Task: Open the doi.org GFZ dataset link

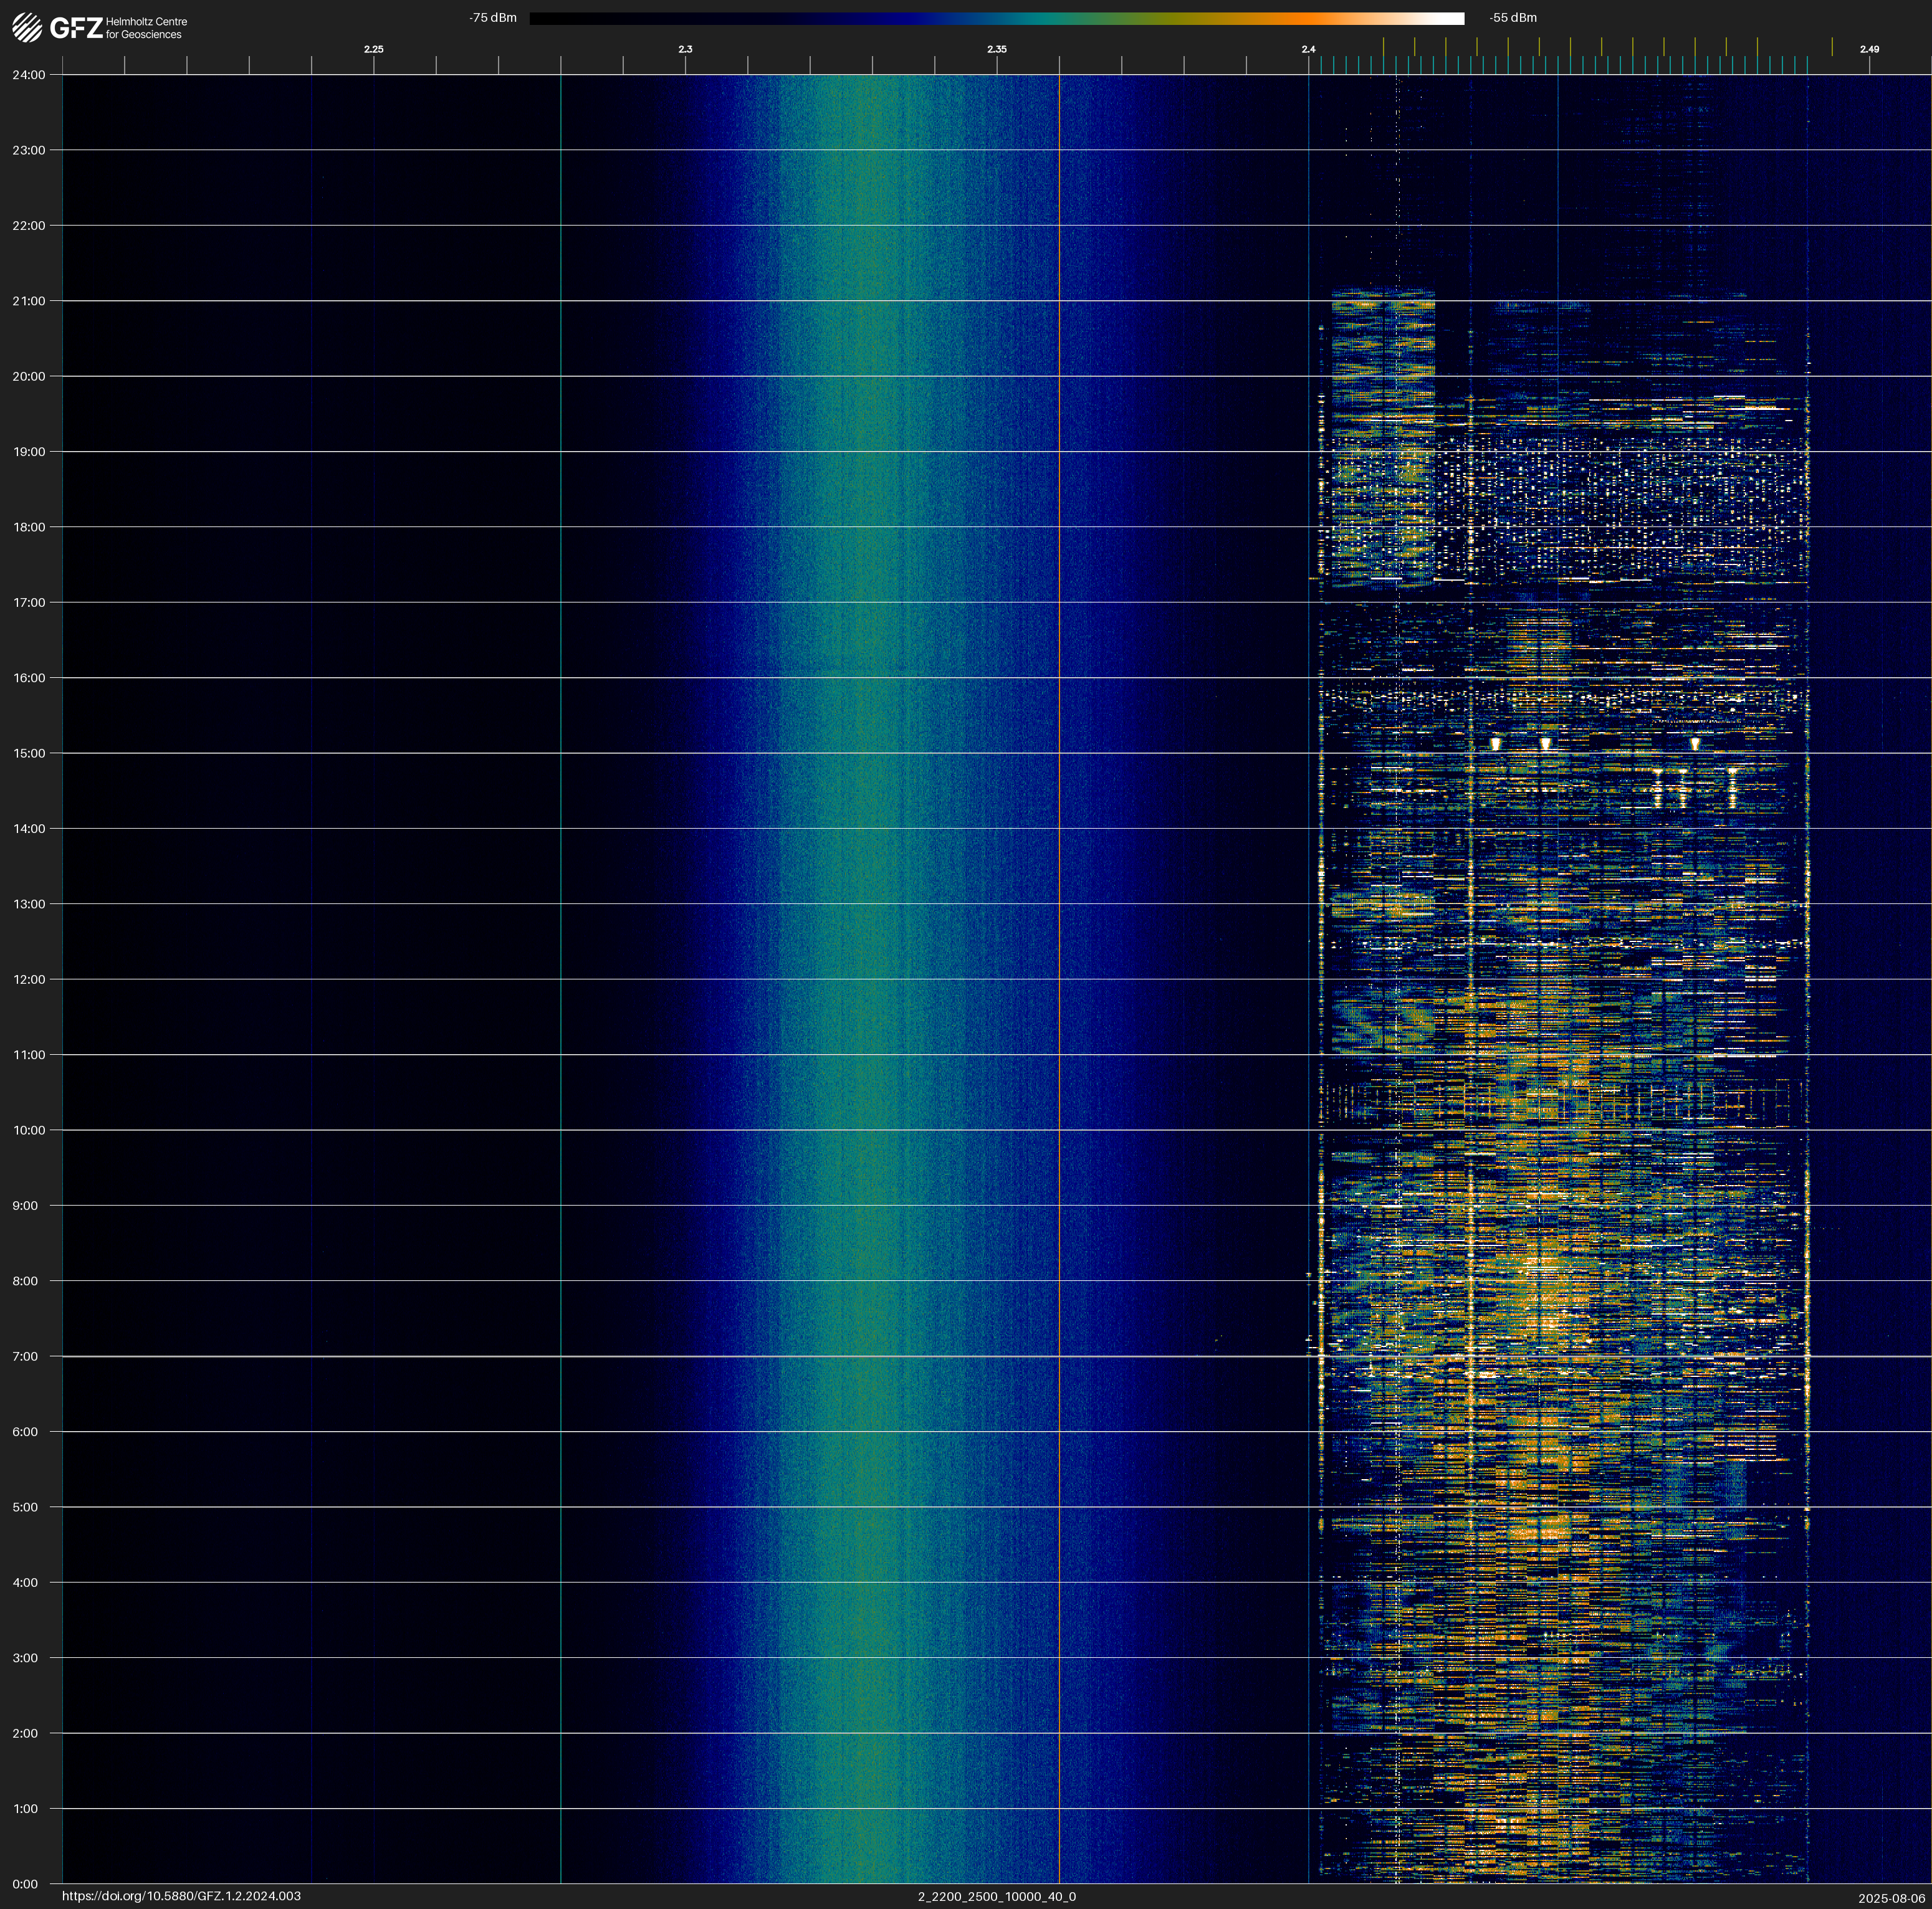Action: point(181,1896)
